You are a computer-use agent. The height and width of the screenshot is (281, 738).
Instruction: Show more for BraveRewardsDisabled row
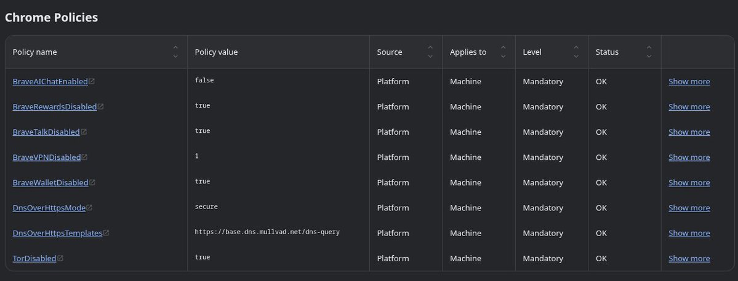(x=689, y=106)
